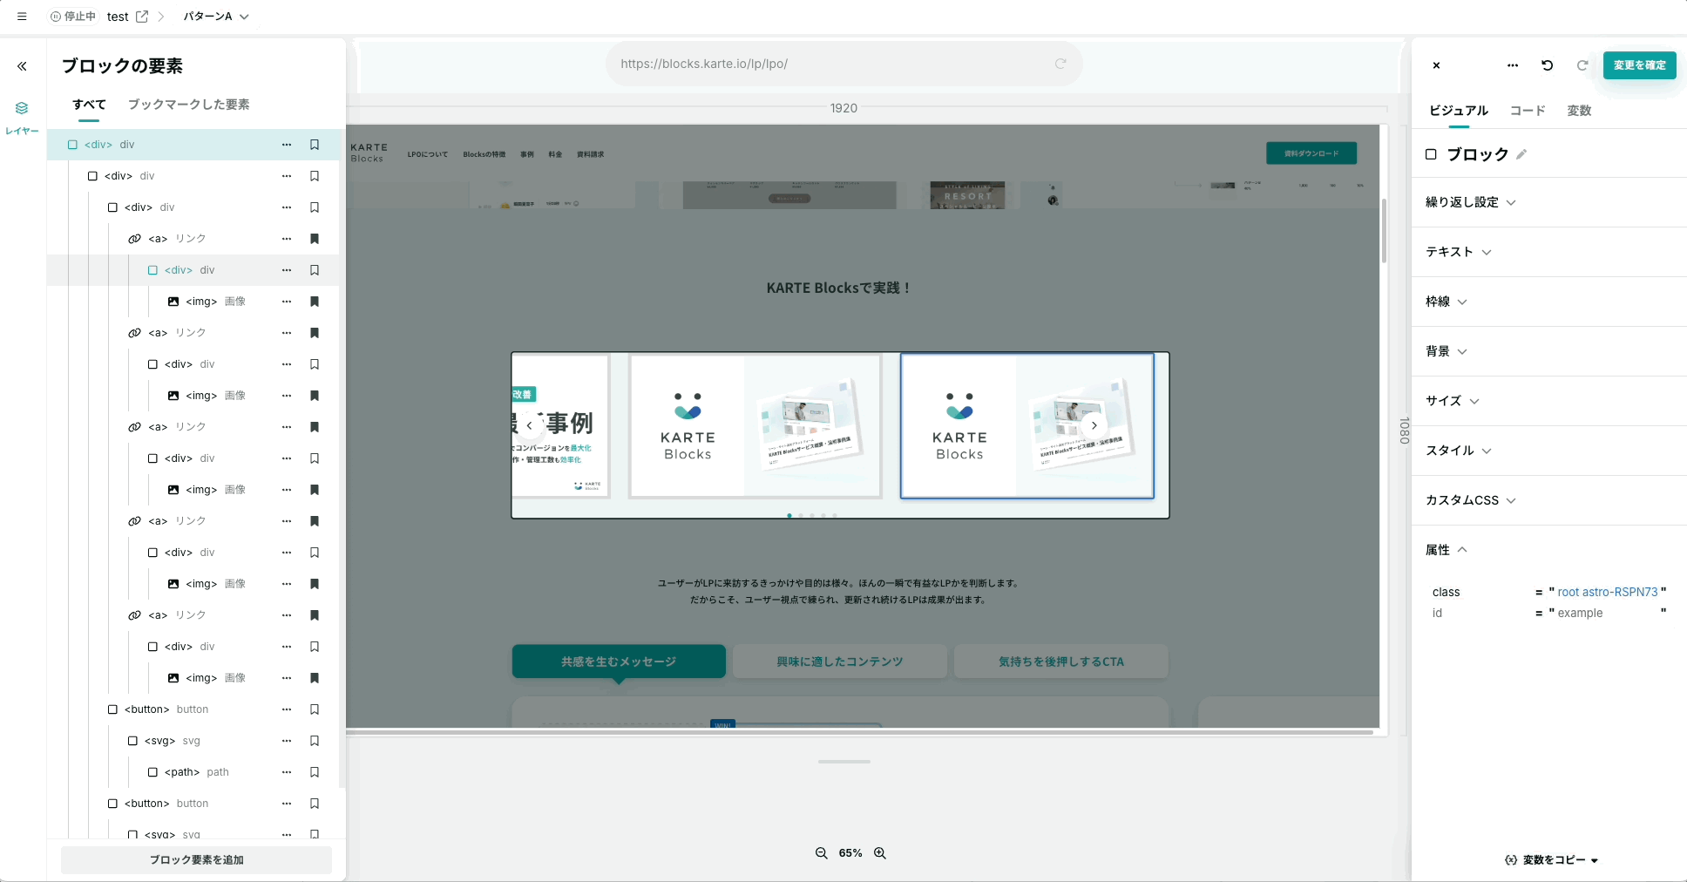
Task: Open more options for the top-level div row
Action: (x=287, y=145)
